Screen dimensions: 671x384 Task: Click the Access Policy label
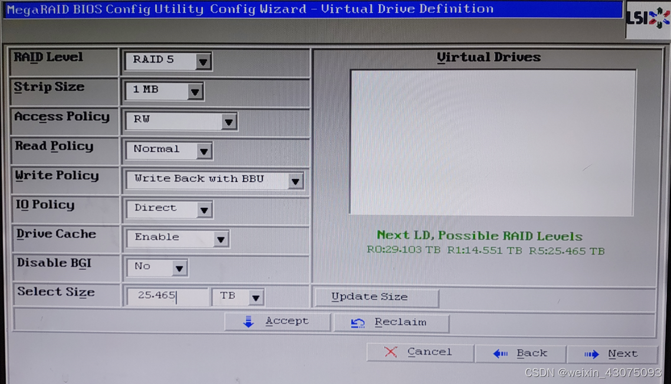point(62,117)
